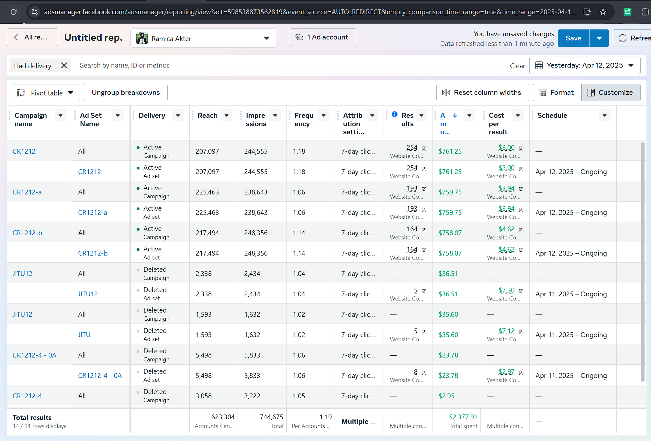
Task: Click the sort arrow on Amount spent
Action: pyautogui.click(x=455, y=115)
